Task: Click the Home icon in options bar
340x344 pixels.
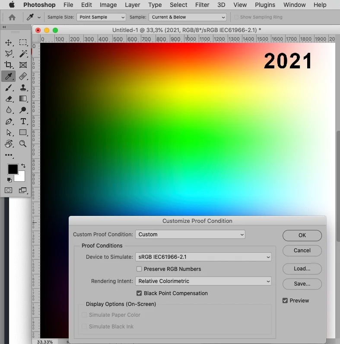Action: pyautogui.click(x=12, y=17)
